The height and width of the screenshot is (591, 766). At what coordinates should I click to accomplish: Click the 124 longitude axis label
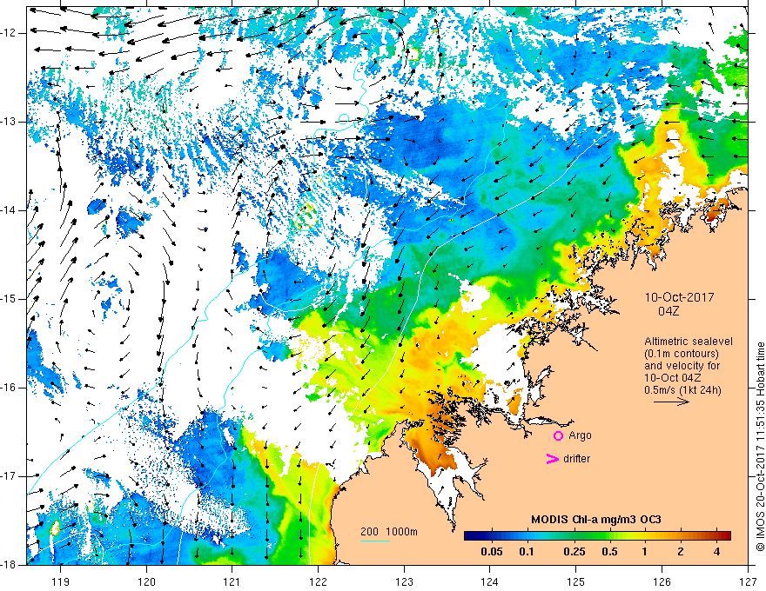coord(490,581)
